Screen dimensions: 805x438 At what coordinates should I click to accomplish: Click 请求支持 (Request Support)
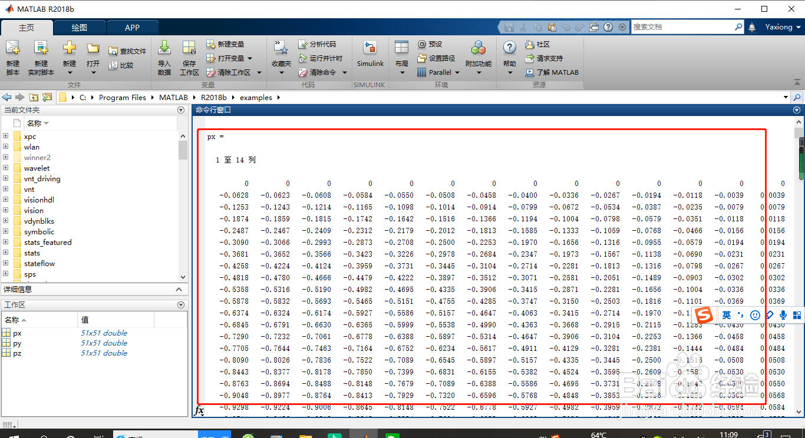pyautogui.click(x=544, y=58)
